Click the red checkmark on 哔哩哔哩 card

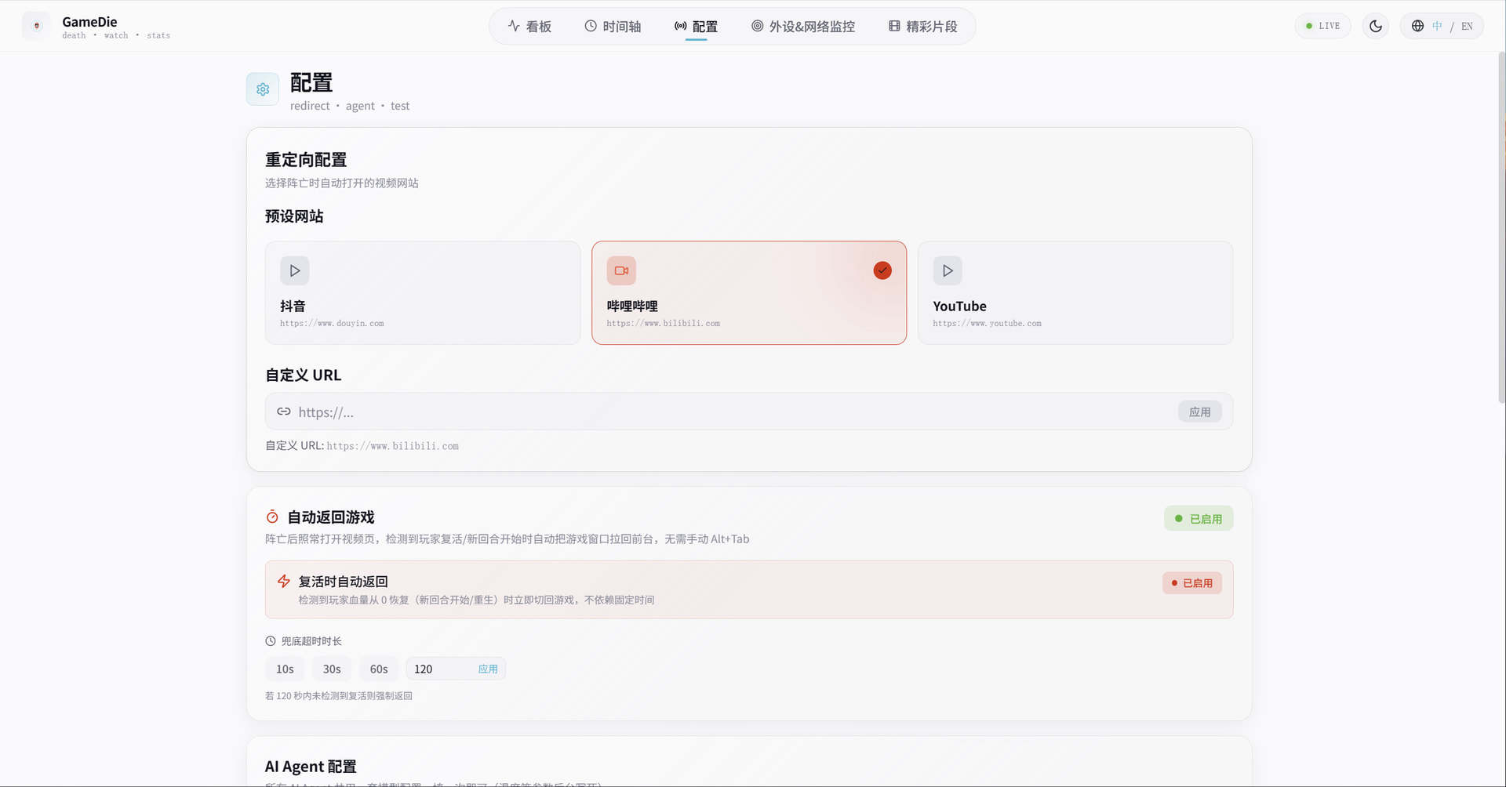click(x=882, y=270)
